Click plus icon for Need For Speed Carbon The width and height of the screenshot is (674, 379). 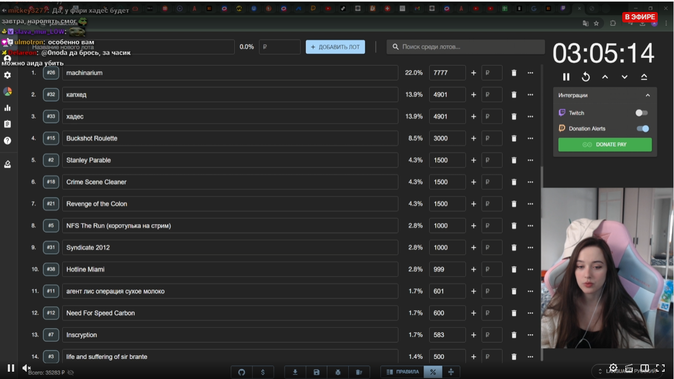click(x=474, y=313)
